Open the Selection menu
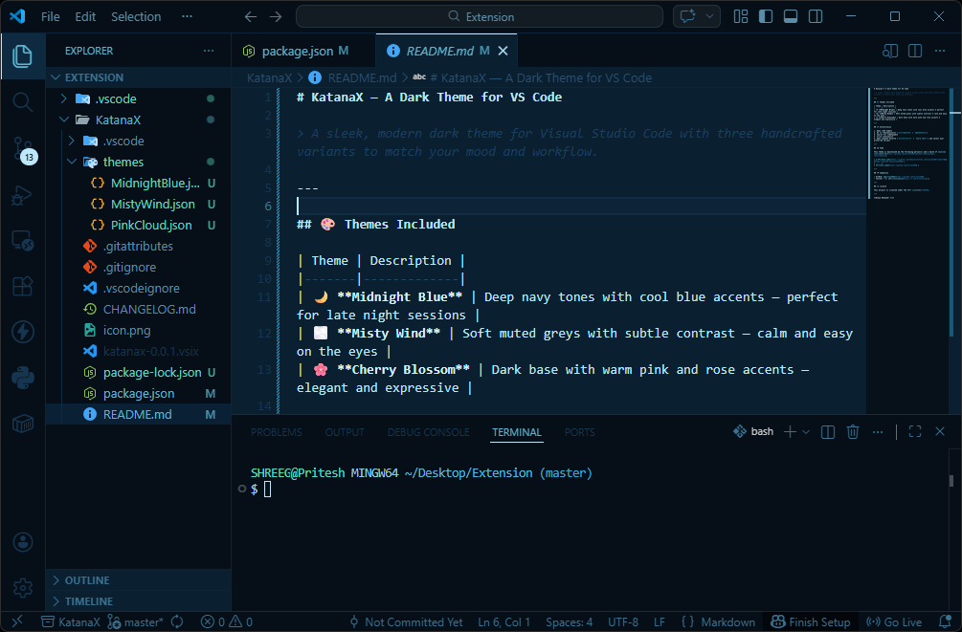Image resolution: width=962 pixels, height=632 pixels. tap(136, 16)
